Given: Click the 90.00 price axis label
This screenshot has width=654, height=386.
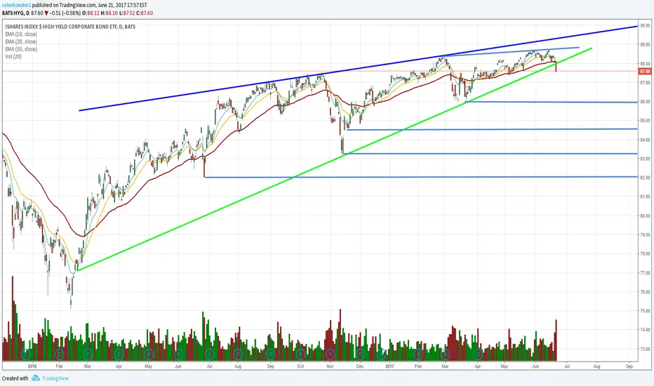Looking at the screenshot, I should [x=645, y=25].
